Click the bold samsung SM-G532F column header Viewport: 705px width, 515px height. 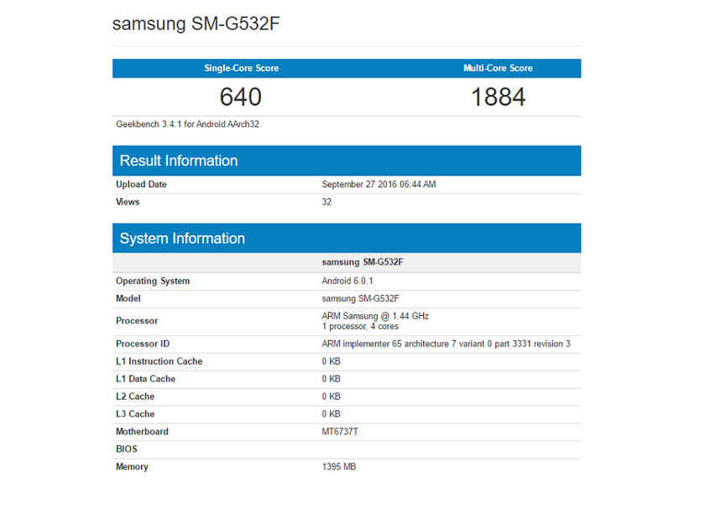coord(363,262)
